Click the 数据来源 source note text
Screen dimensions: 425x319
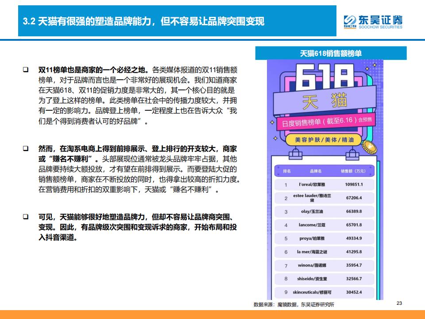click(294, 305)
